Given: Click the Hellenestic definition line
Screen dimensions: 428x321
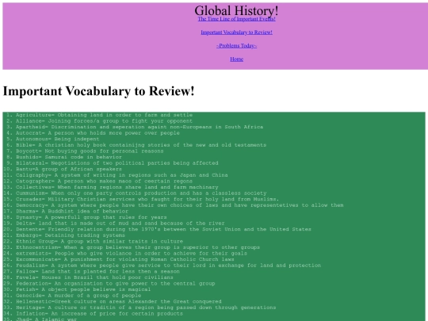Looking at the screenshot, I should coord(118,301).
